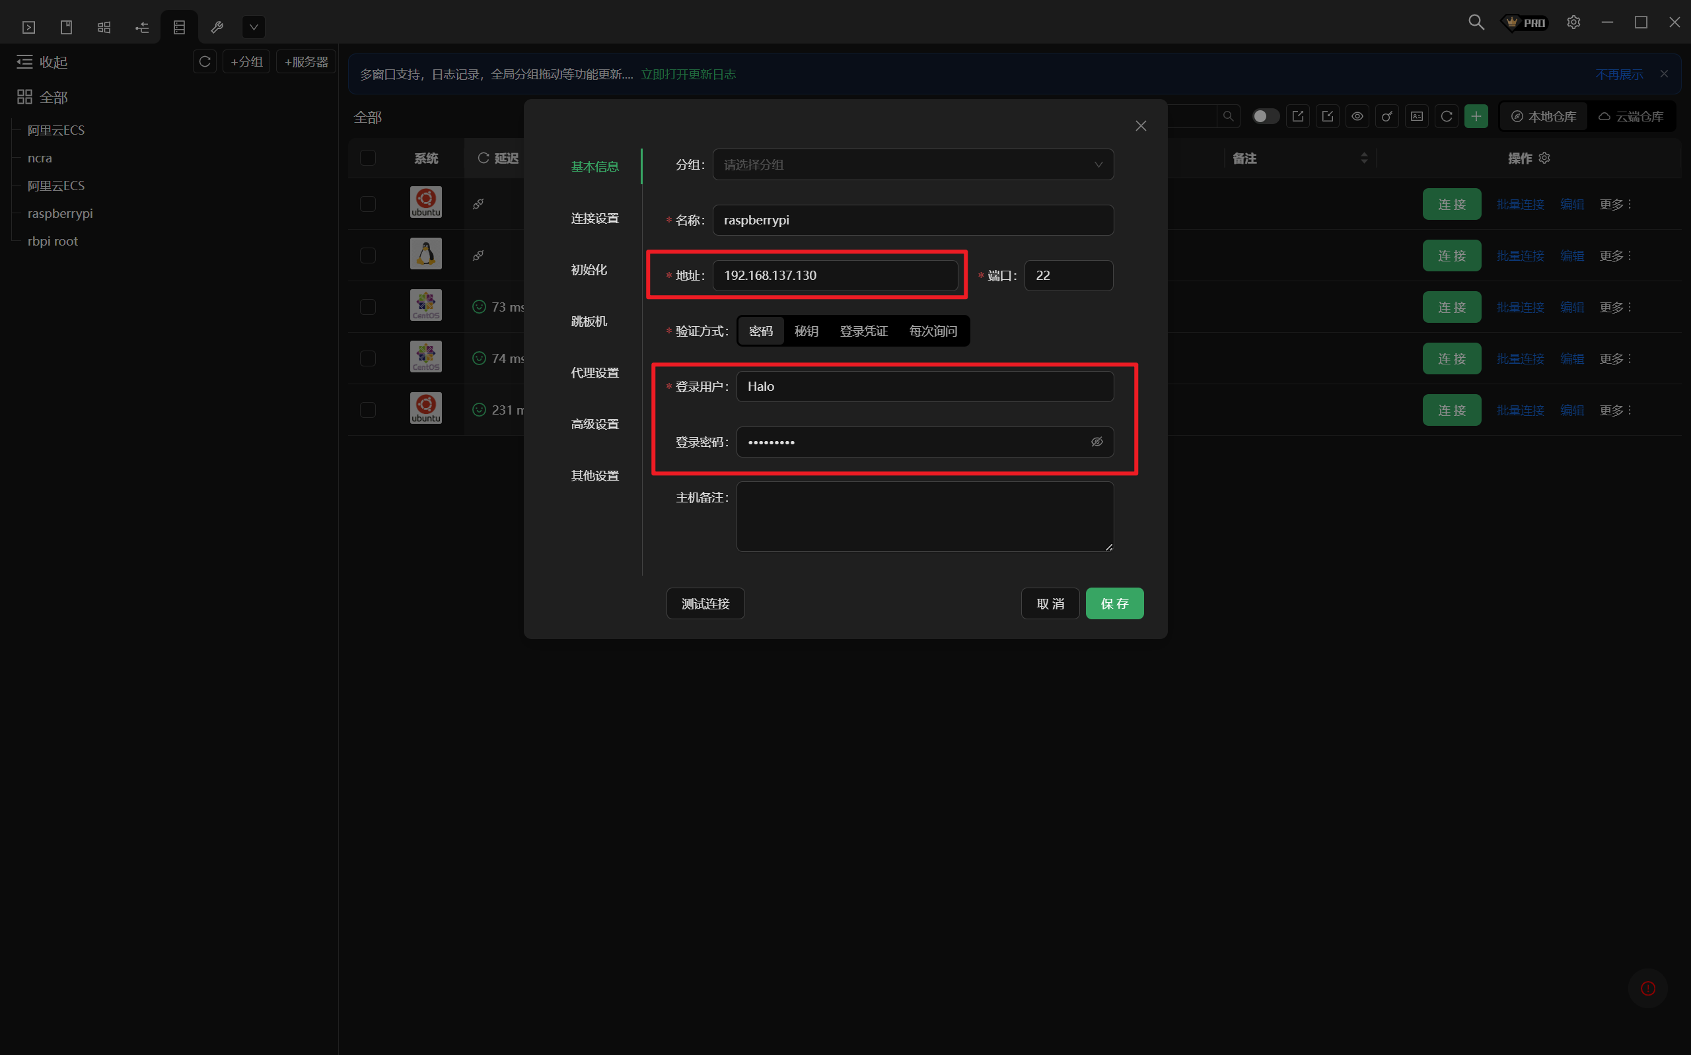Toggle the switch next to the search box
The image size is (1691, 1055).
1266,116
